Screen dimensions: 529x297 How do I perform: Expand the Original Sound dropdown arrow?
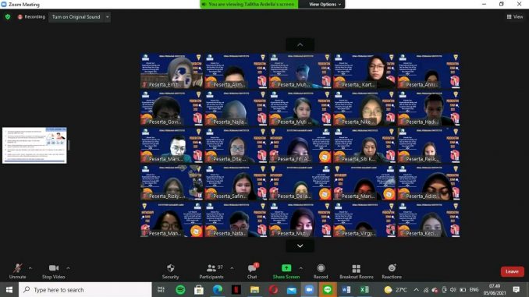tap(108, 17)
